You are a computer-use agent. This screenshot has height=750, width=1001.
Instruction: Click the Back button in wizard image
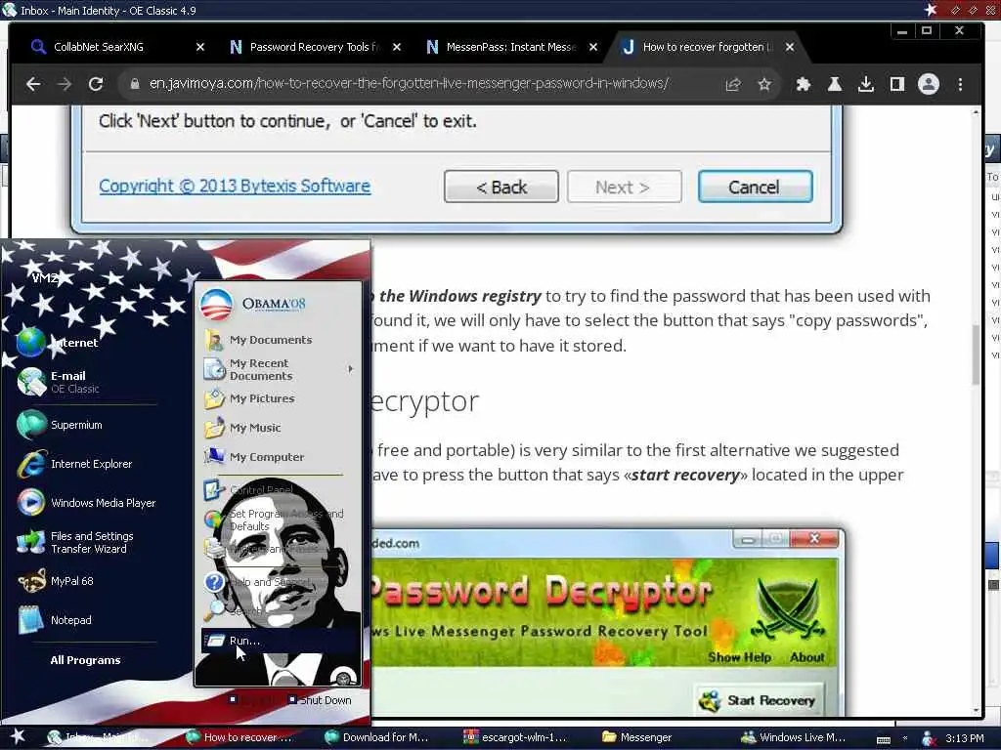pyautogui.click(x=501, y=187)
